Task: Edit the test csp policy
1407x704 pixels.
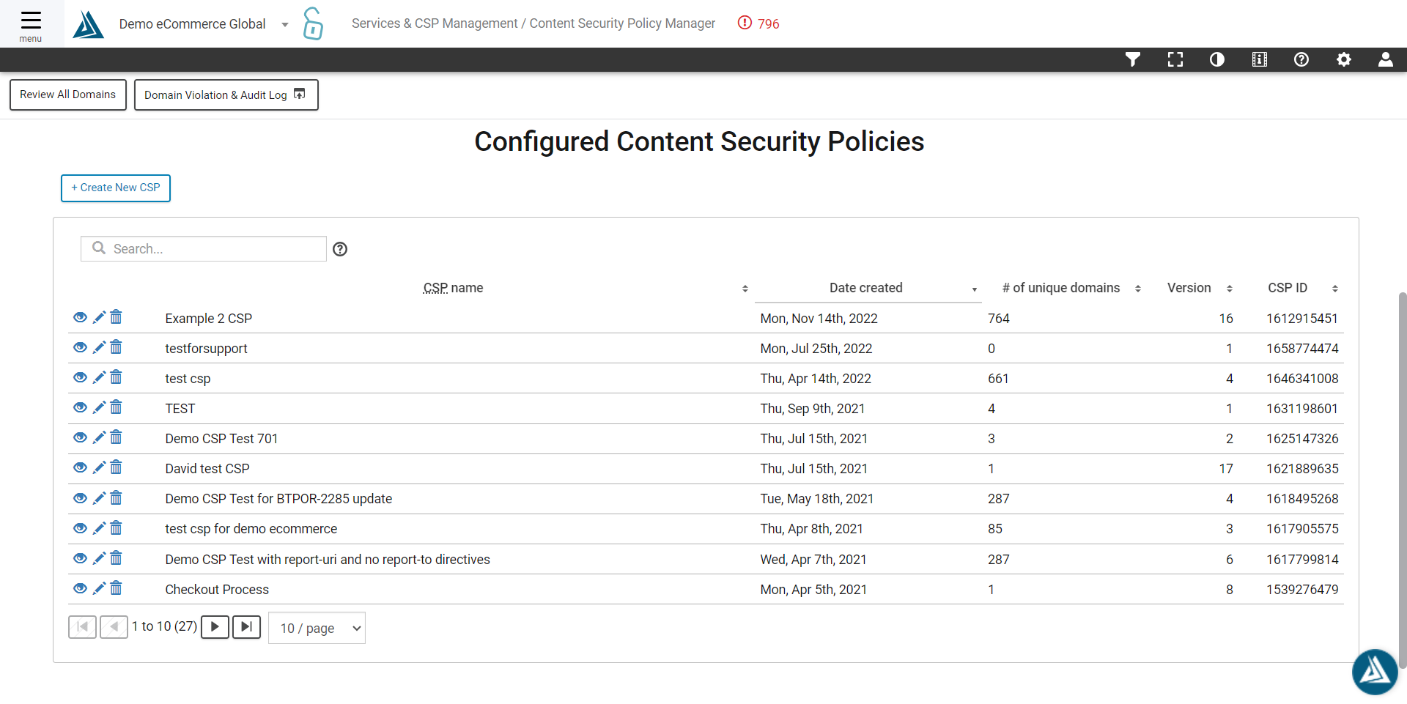Action: (99, 377)
